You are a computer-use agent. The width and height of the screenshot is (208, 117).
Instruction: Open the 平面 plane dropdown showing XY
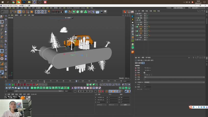click(x=174, y=77)
